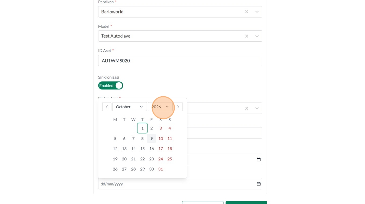365x204 pixels.
Task: Open calendar picker on the bottom date field
Action: coord(259,184)
